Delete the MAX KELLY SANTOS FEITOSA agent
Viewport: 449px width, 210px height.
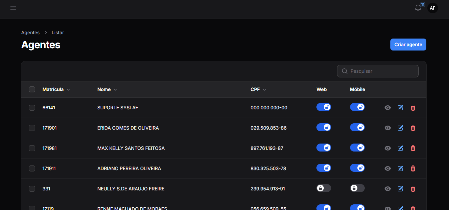(413, 148)
